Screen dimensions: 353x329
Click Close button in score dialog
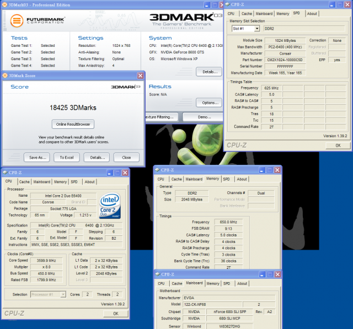tap(126, 158)
